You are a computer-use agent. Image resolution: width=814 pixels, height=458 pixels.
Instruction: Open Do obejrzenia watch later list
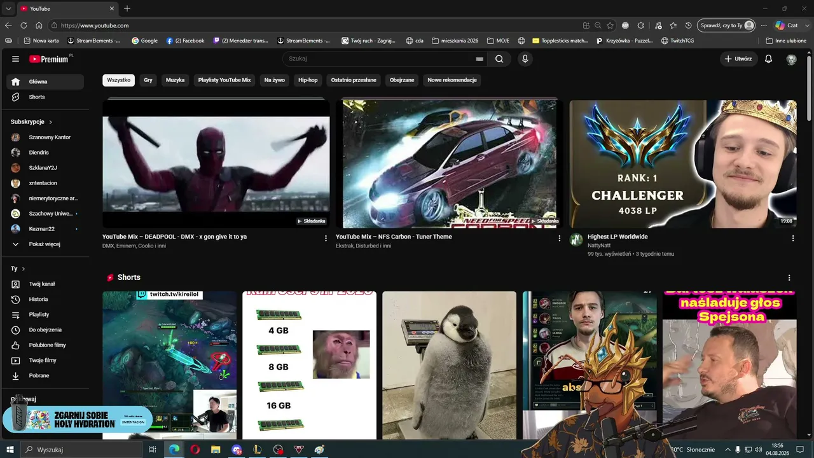(45, 330)
